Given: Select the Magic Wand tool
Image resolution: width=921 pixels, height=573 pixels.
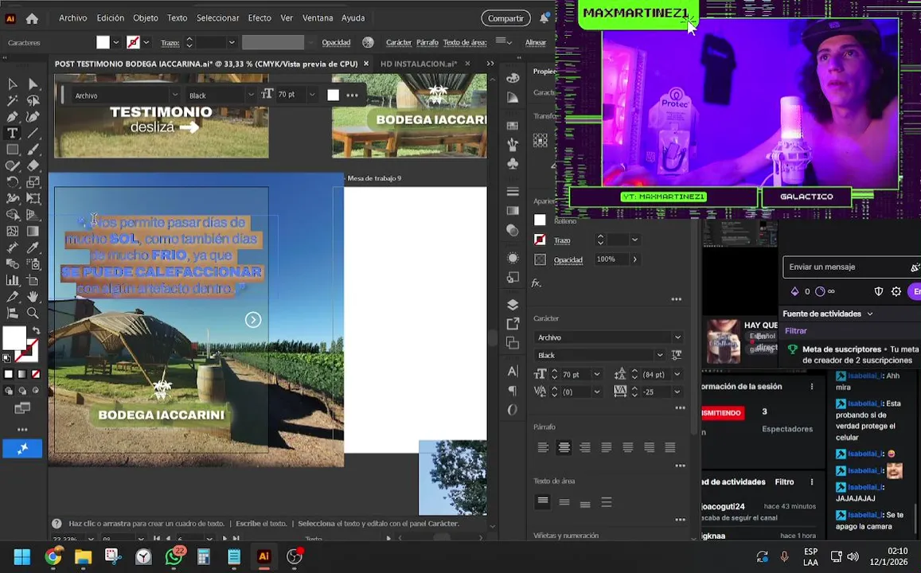Looking at the screenshot, I should [x=12, y=100].
